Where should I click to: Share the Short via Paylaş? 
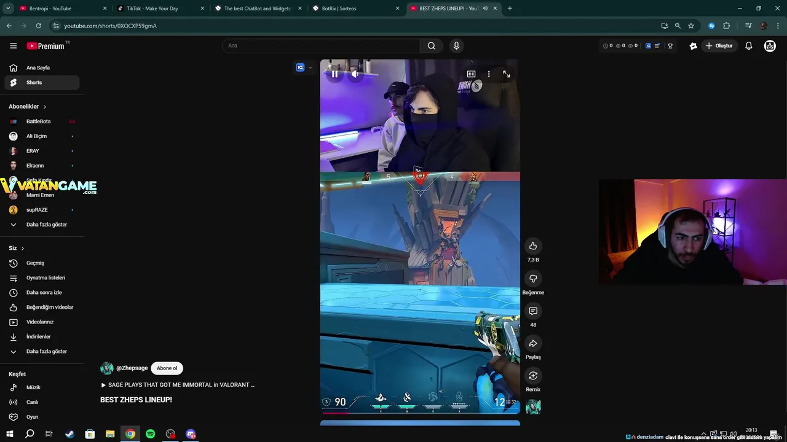(x=533, y=344)
